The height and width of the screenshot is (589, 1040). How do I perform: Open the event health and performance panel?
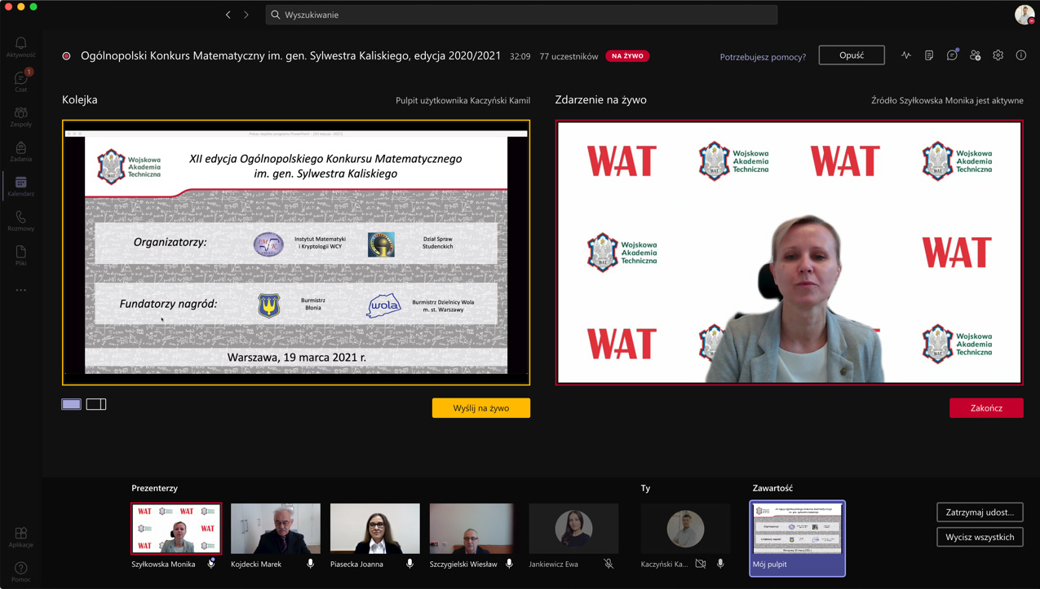tap(906, 55)
